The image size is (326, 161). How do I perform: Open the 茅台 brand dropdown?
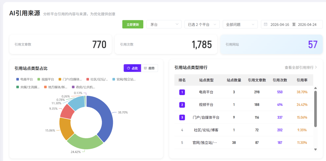point(164,24)
